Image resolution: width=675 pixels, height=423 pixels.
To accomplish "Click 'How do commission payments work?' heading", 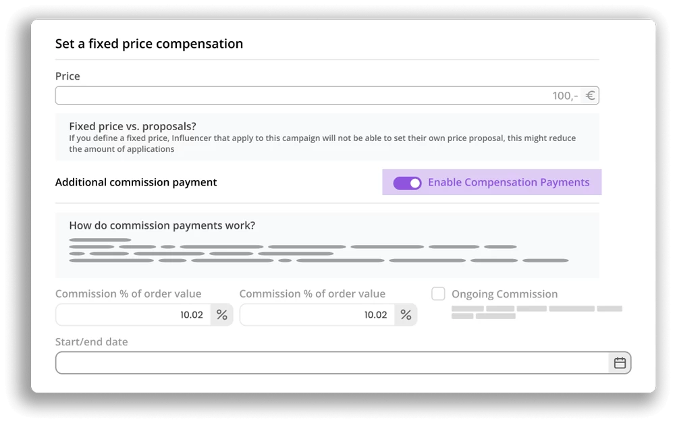I will click(162, 225).
